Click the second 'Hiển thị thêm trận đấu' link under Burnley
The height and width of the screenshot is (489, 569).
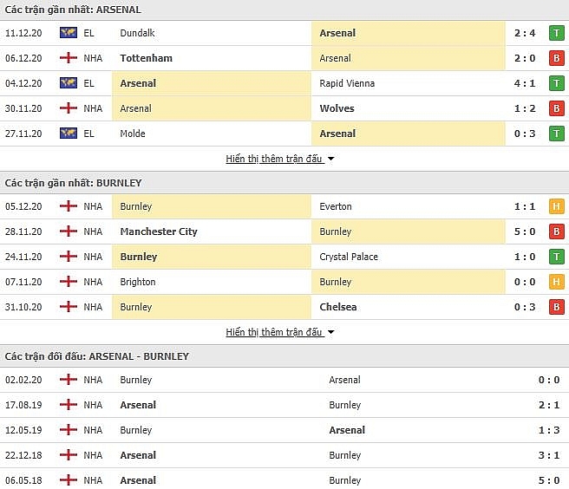pyautogui.click(x=274, y=333)
